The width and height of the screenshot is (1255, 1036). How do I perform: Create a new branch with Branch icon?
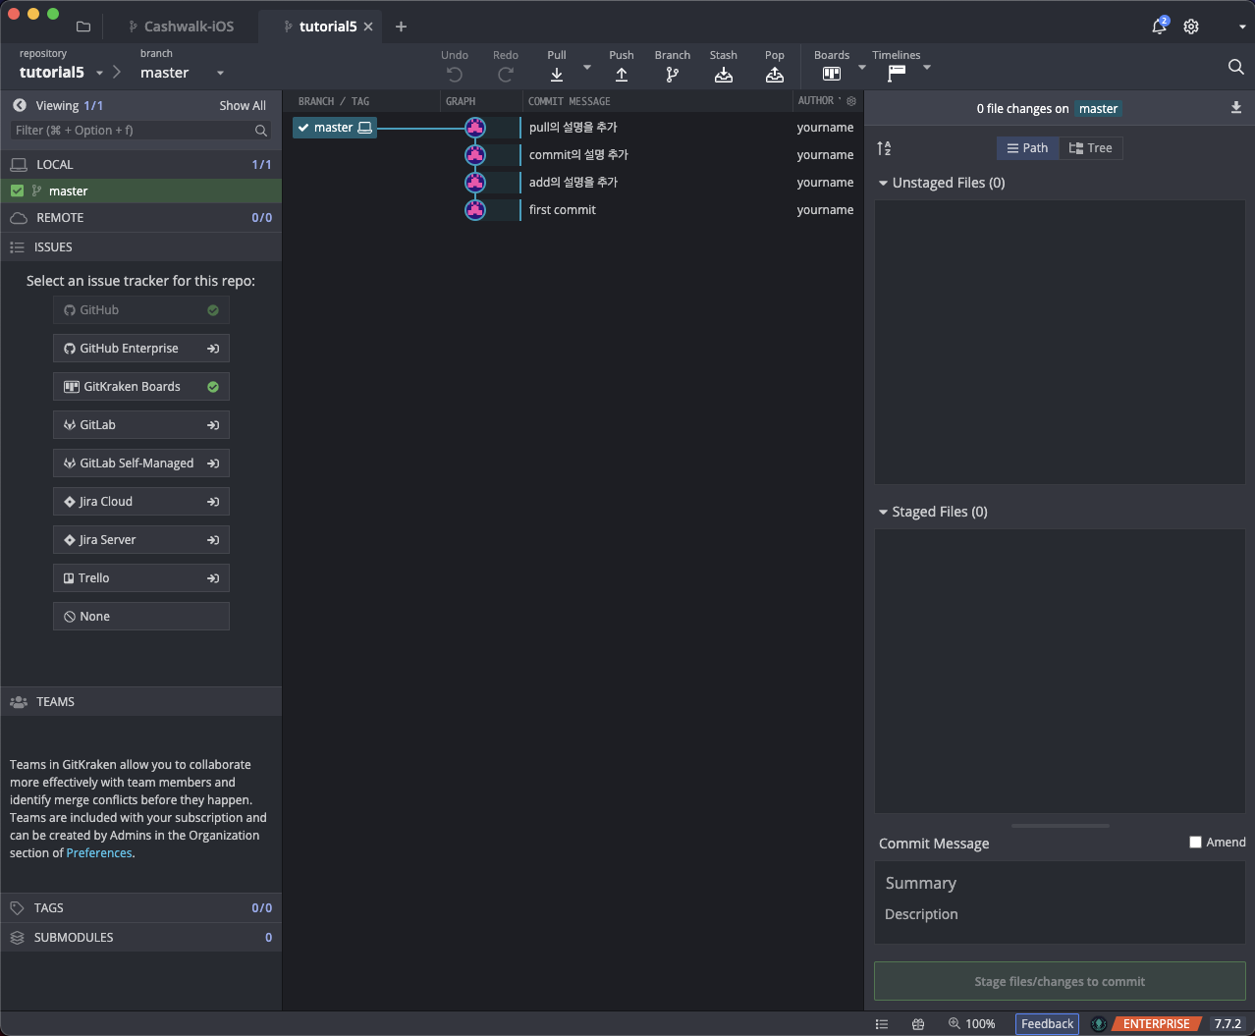pyautogui.click(x=673, y=75)
